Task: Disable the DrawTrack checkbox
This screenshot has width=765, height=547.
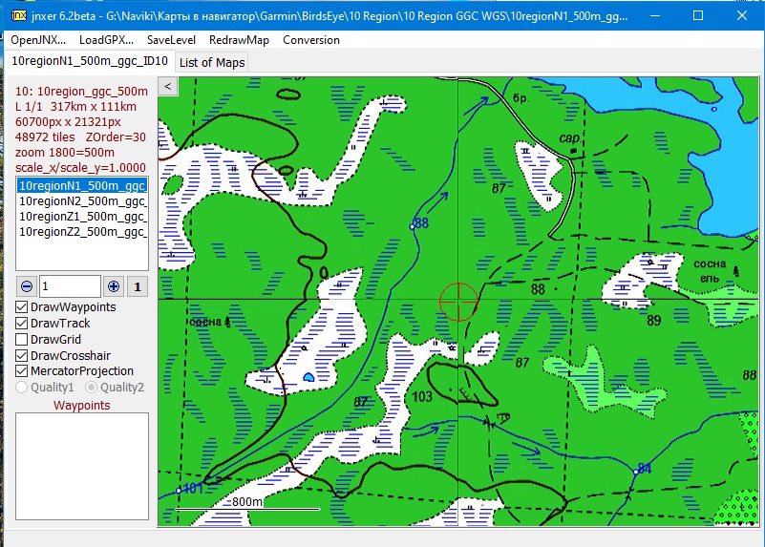Action: pyautogui.click(x=23, y=324)
